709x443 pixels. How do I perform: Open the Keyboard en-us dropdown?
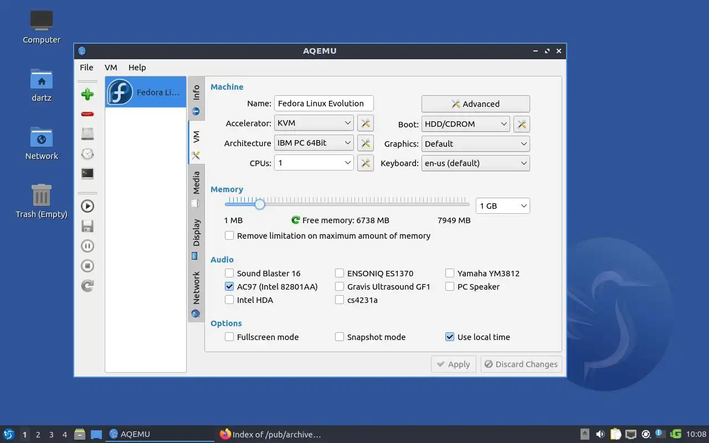[475, 163]
